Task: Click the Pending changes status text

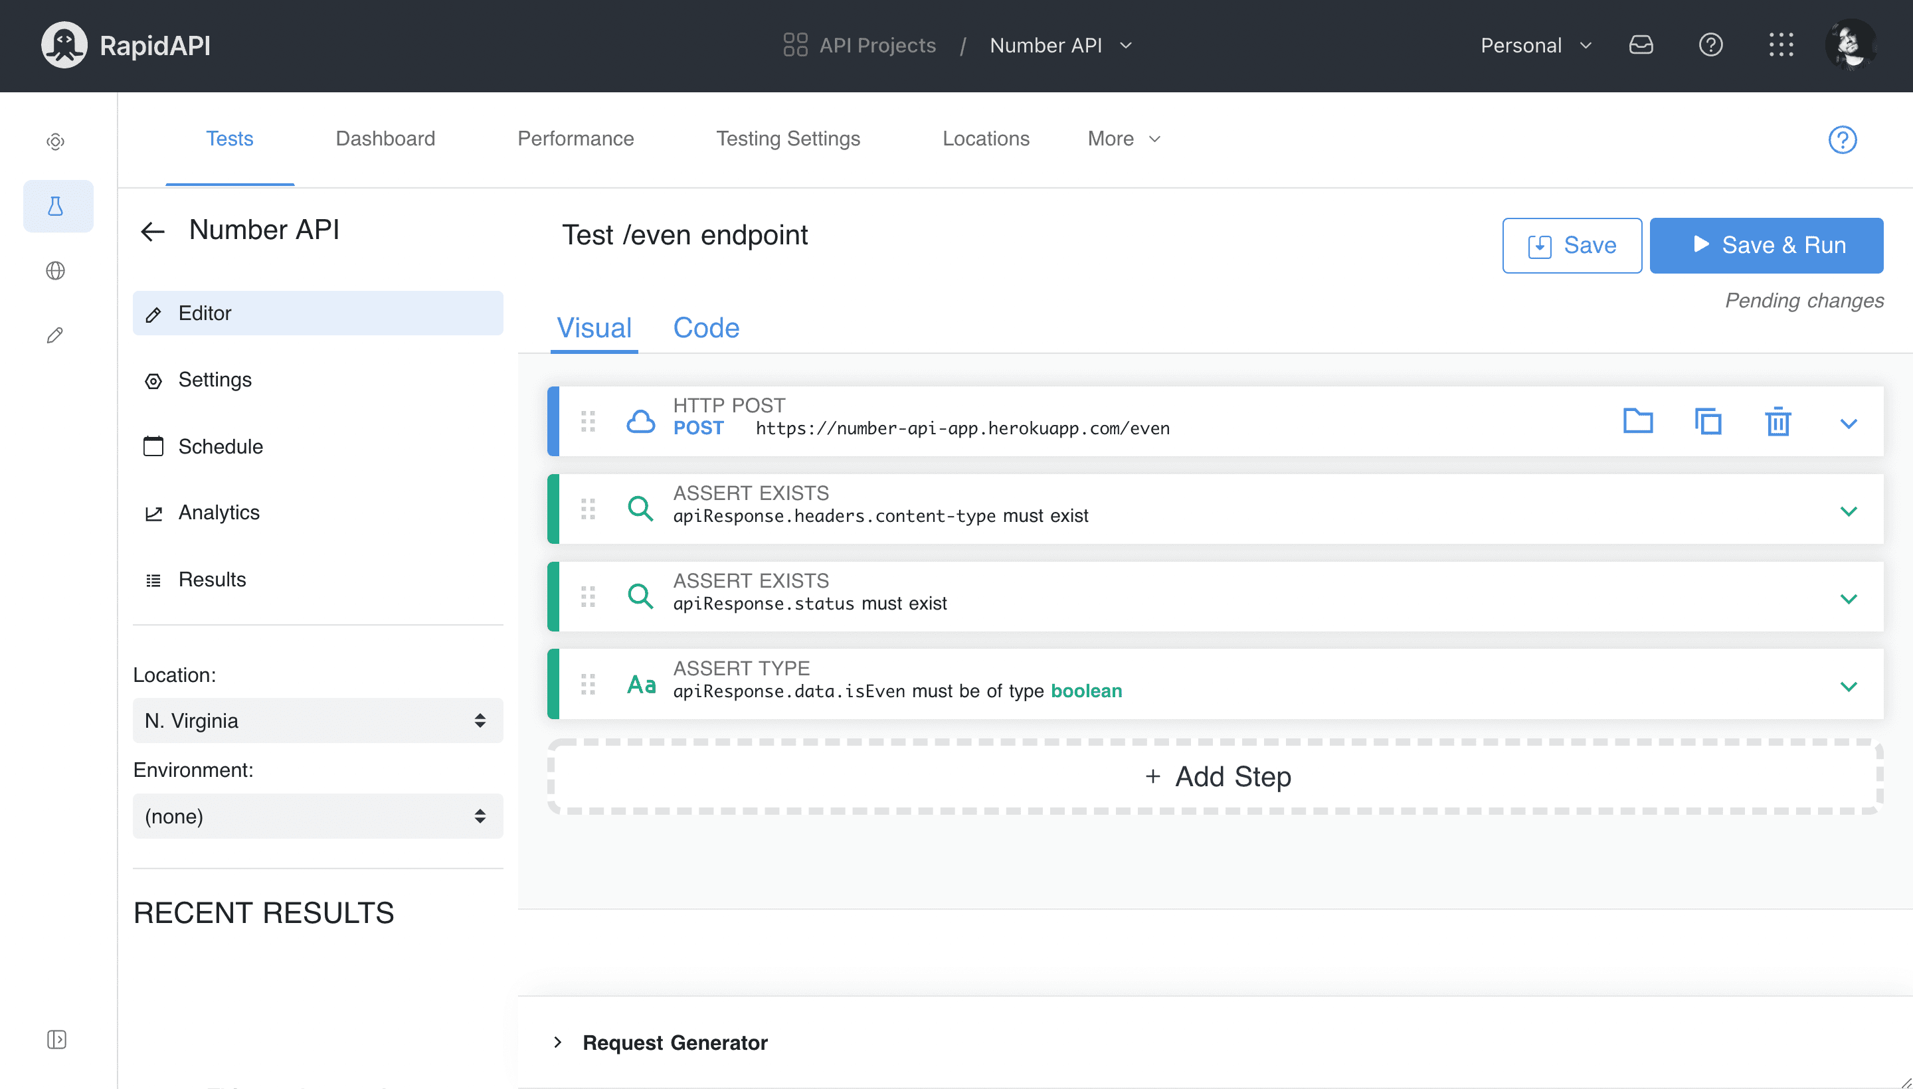Action: coord(1804,300)
